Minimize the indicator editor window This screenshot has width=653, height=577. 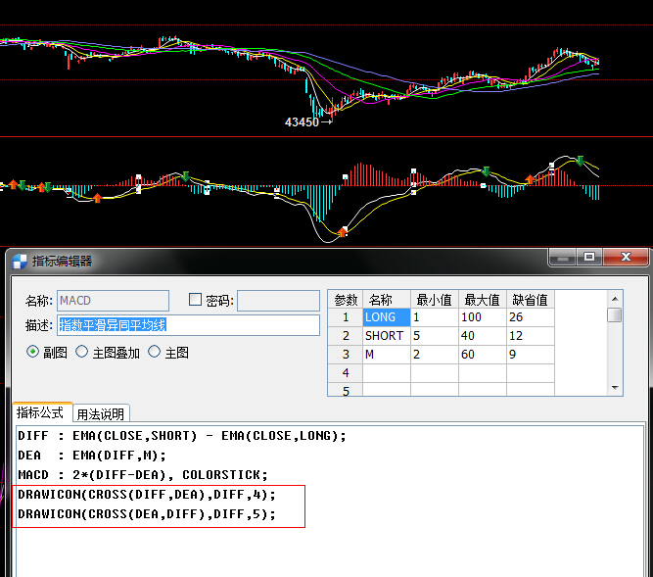pos(562,257)
